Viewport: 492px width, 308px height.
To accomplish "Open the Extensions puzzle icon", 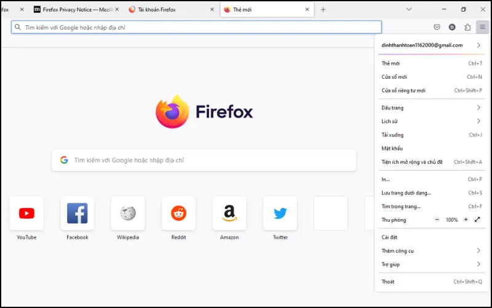I will pos(467,27).
